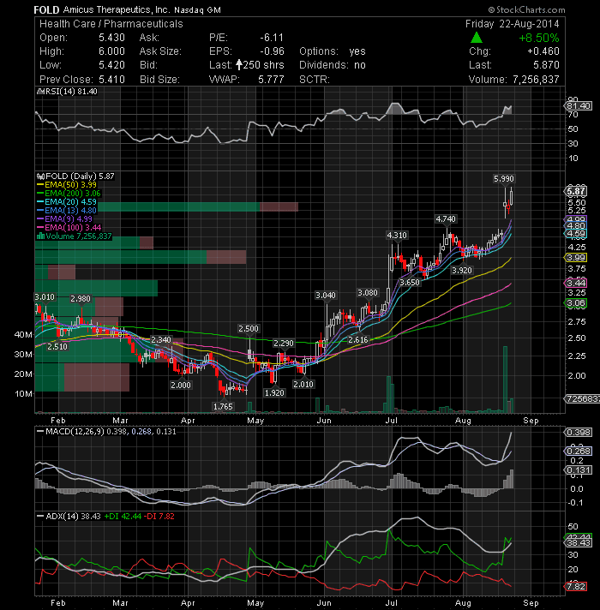Click the 2.000 price low annotation
Viewport: 600px width, 610px height.
click(181, 386)
